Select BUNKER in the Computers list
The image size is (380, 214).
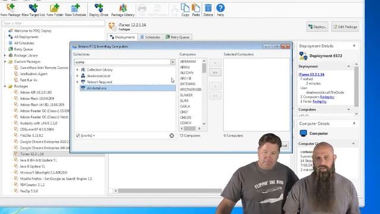[x=186, y=95]
